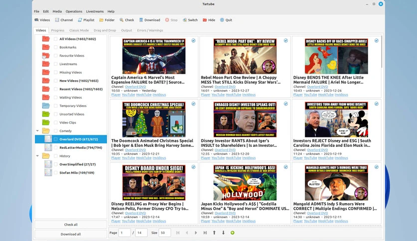
Task: Select the Video Clips folder row
Action: [x=71, y=122]
